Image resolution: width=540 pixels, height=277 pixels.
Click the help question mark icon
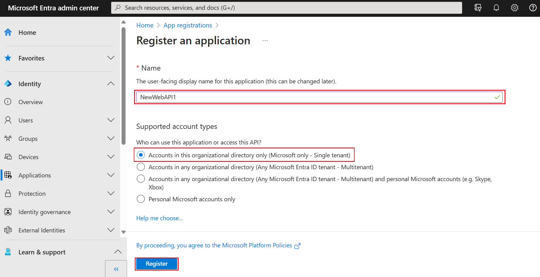click(533, 8)
